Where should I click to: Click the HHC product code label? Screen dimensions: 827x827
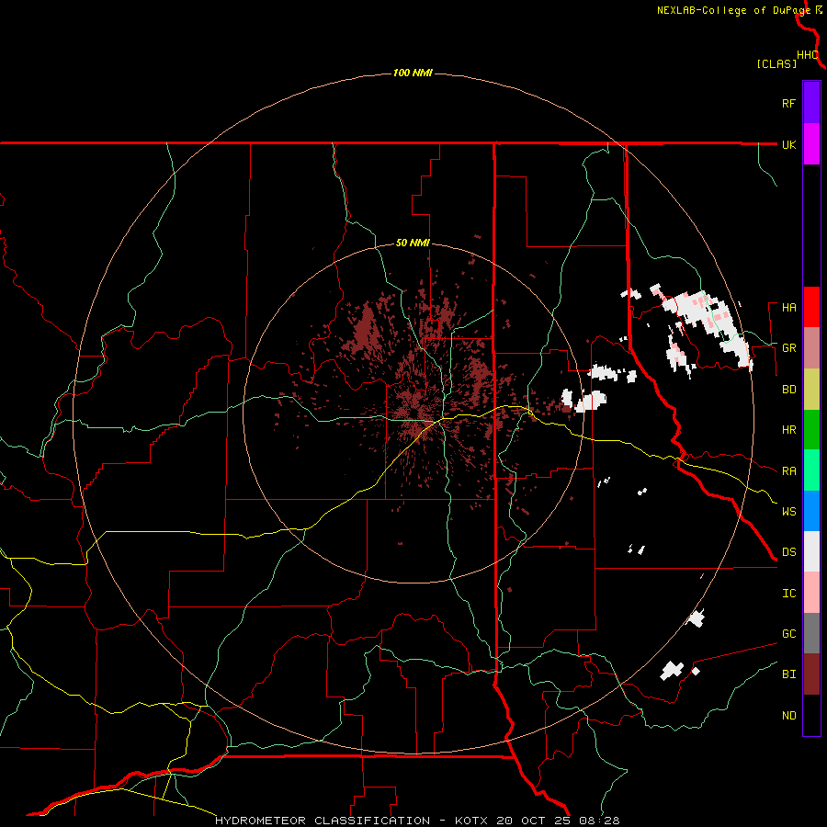pos(808,55)
